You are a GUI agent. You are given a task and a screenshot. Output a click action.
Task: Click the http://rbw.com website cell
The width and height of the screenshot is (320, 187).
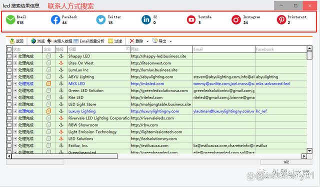coord(161,125)
